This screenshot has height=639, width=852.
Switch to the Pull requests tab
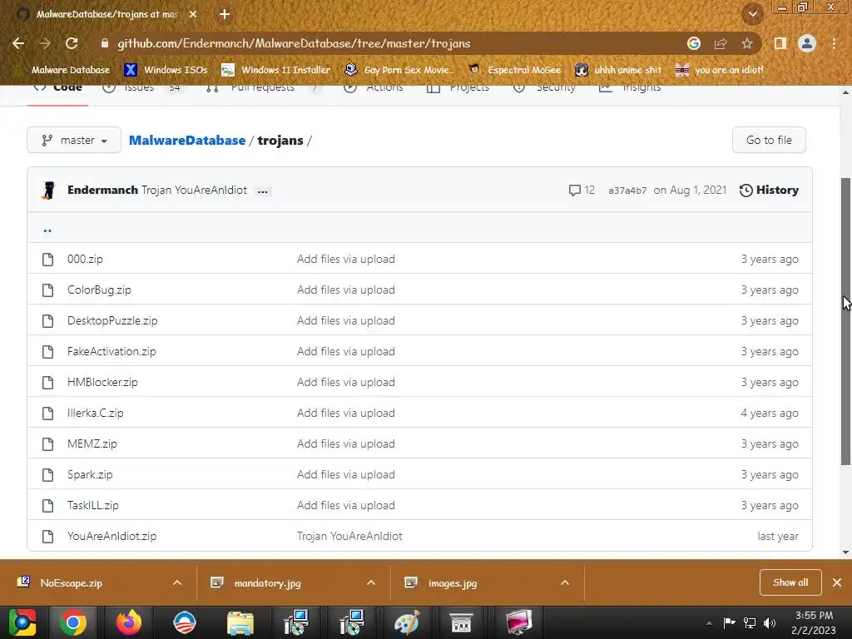pyautogui.click(x=262, y=88)
